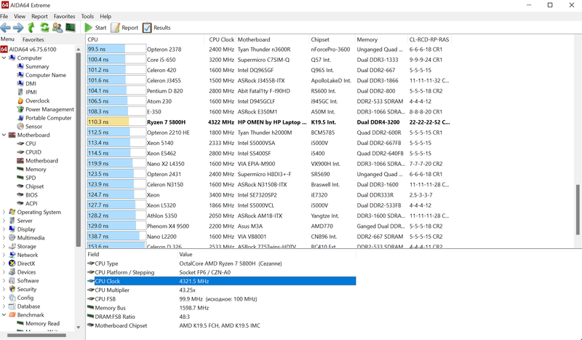Click the sidebar horizontal scrollbar thumb
582x340 pixels.
point(37,335)
